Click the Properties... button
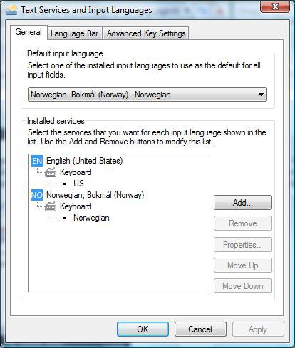Viewport: 295px width, 348px height. [x=243, y=244]
